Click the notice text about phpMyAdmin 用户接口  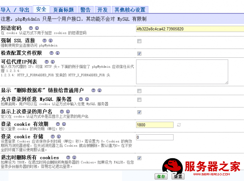click(74, 19)
